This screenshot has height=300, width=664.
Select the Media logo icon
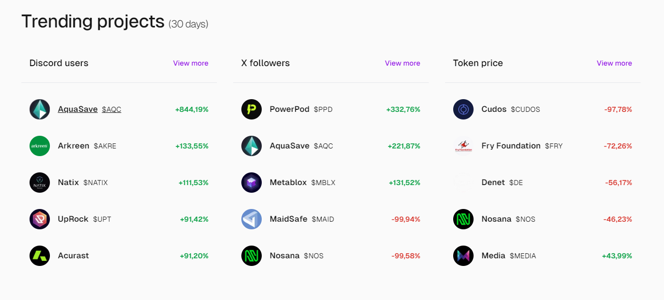[463, 256]
